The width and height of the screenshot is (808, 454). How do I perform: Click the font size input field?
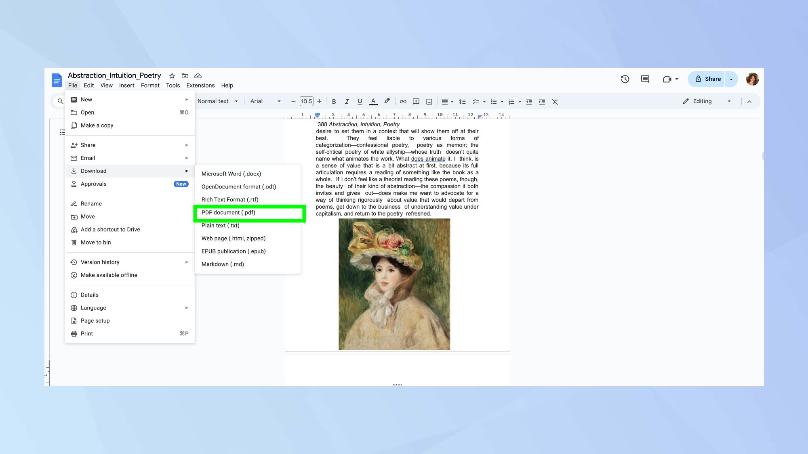click(x=306, y=101)
